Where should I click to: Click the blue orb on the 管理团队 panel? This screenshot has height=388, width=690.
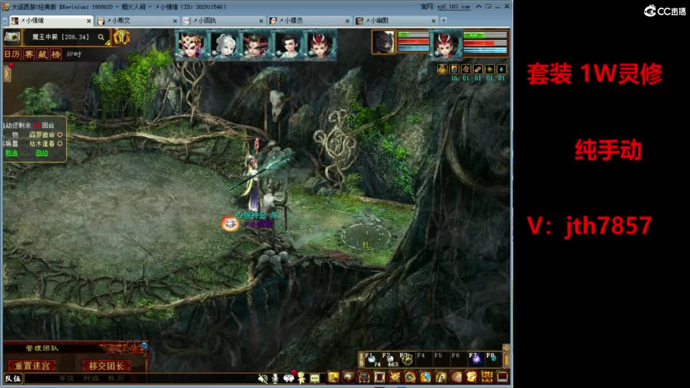click(144, 345)
